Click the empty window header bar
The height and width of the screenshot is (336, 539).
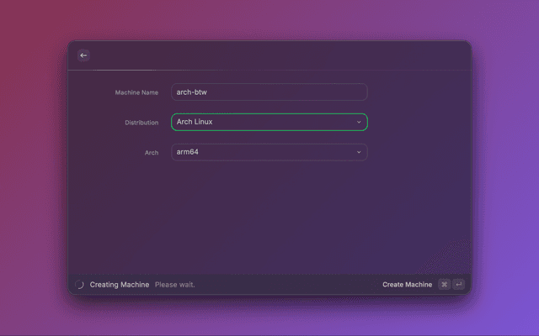point(269,55)
